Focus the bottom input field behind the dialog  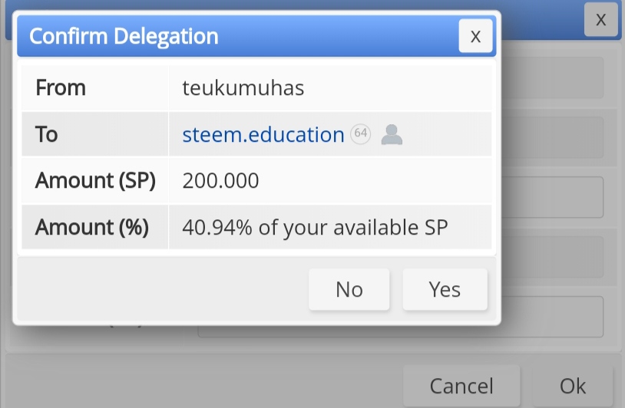click(x=551, y=317)
